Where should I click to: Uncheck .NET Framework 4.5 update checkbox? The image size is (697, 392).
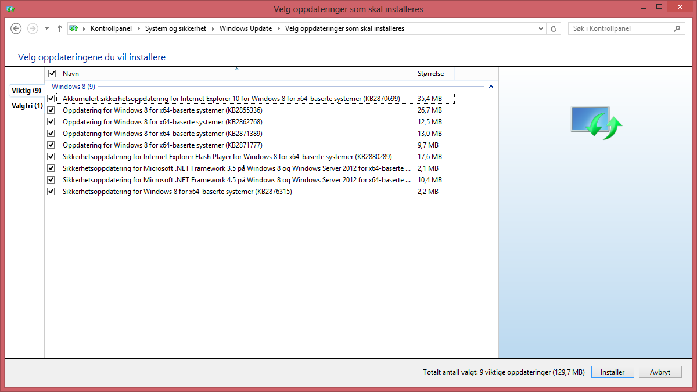51,180
